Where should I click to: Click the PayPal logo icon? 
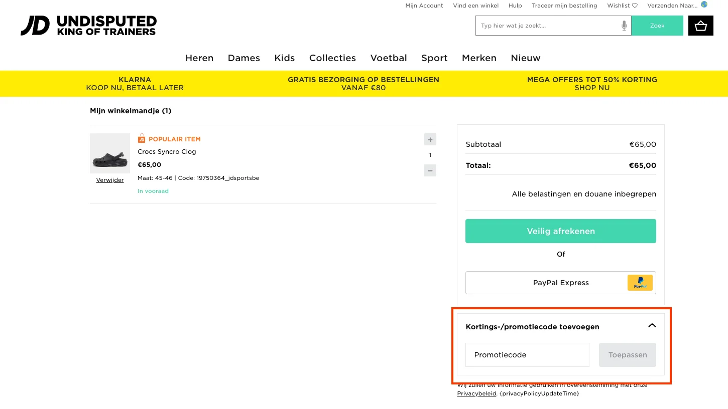[x=640, y=283]
